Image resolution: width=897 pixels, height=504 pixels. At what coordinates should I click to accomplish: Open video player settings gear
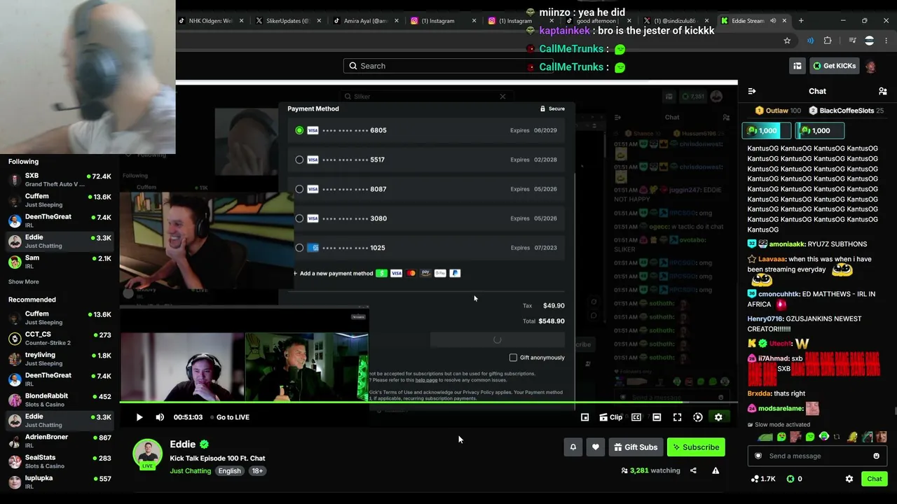click(x=718, y=417)
